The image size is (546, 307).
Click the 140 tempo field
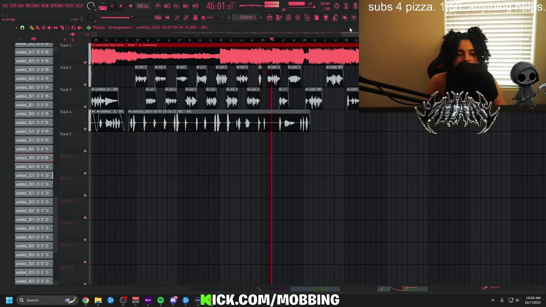[142, 6]
